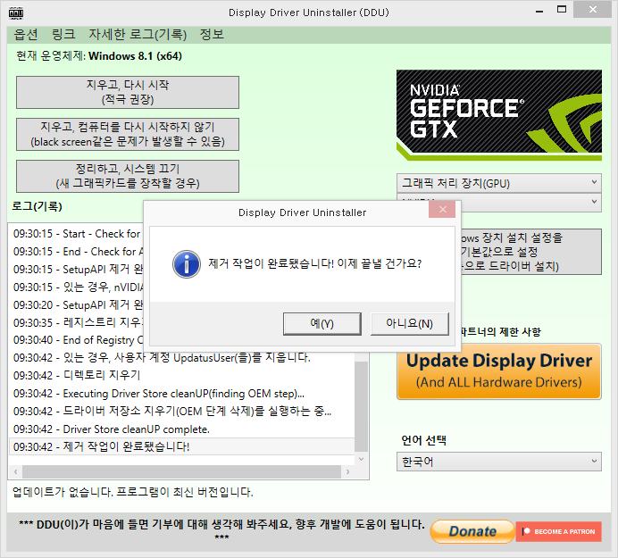
Task: Click 정리하고, 시스템 끄기 button
Action: pyautogui.click(x=128, y=176)
